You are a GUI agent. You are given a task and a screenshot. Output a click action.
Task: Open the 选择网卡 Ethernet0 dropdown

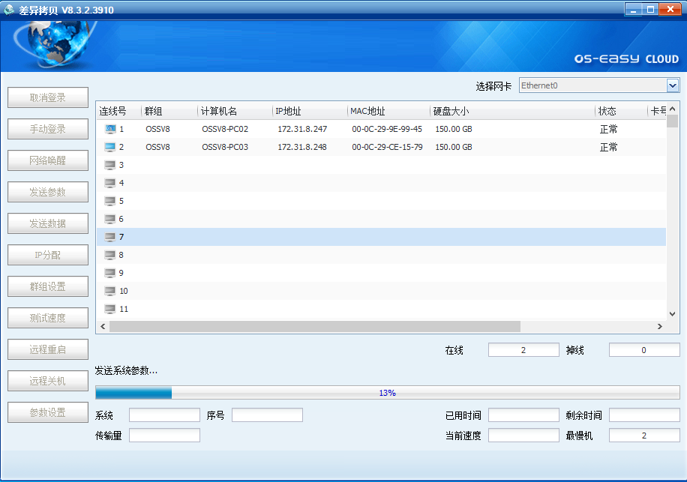[672, 85]
